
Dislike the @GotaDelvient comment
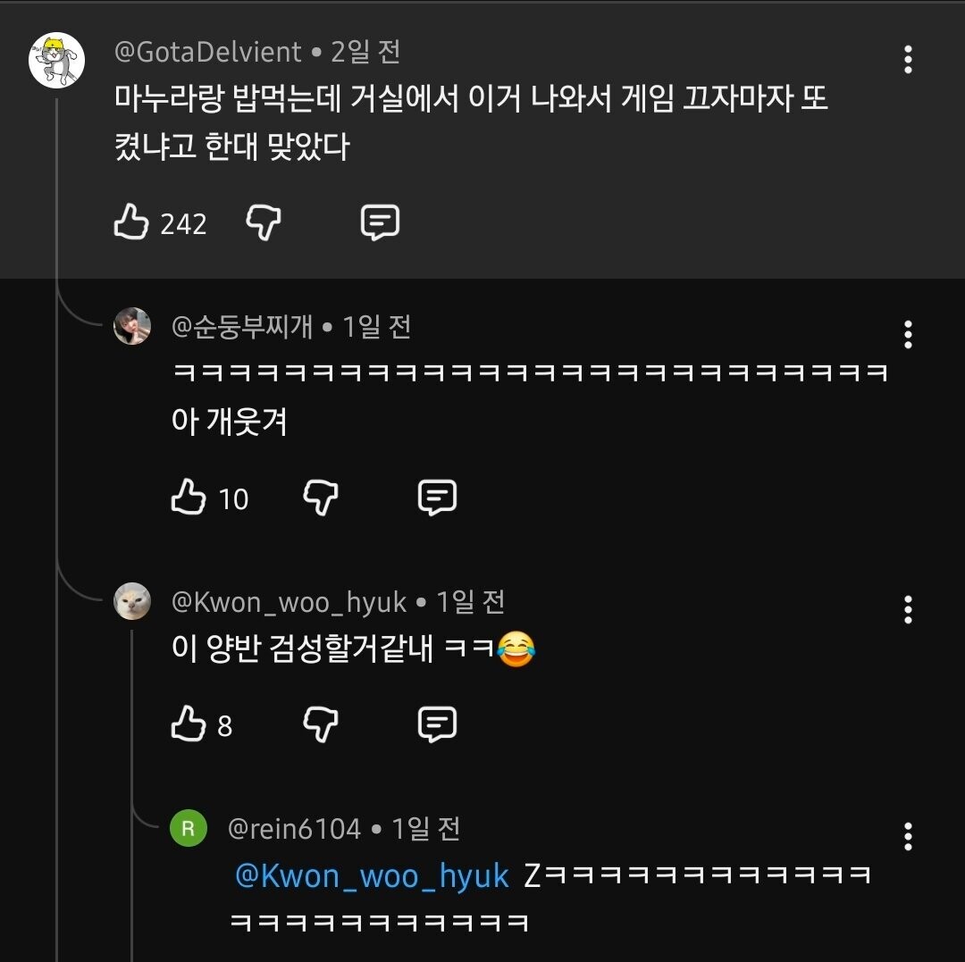point(264,222)
